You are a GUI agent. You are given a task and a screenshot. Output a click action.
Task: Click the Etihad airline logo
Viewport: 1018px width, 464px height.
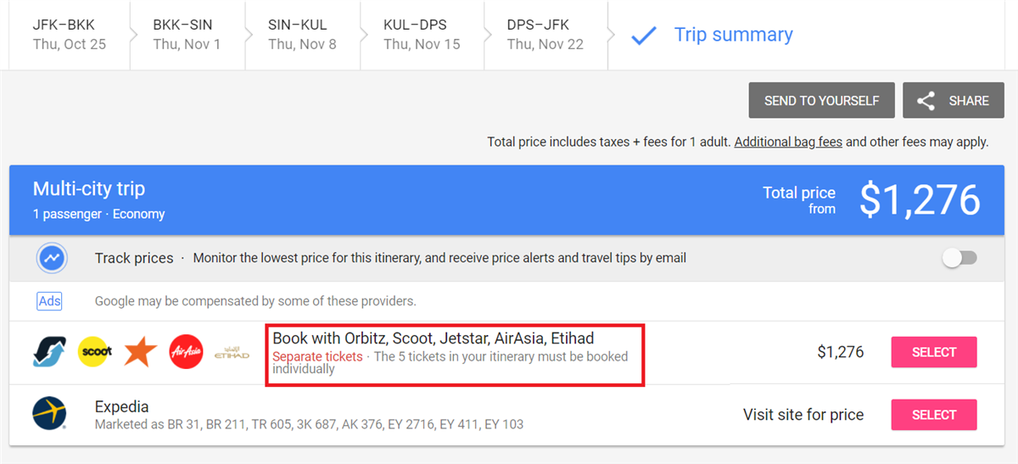click(232, 352)
